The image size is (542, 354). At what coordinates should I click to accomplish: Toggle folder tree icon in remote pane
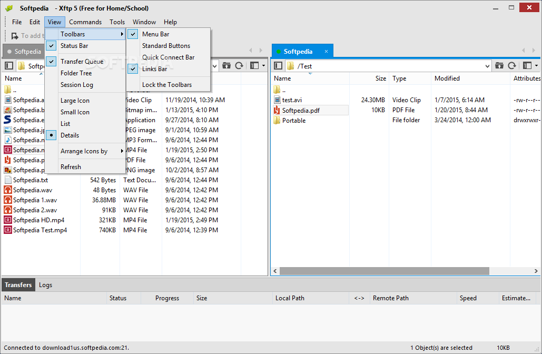278,66
